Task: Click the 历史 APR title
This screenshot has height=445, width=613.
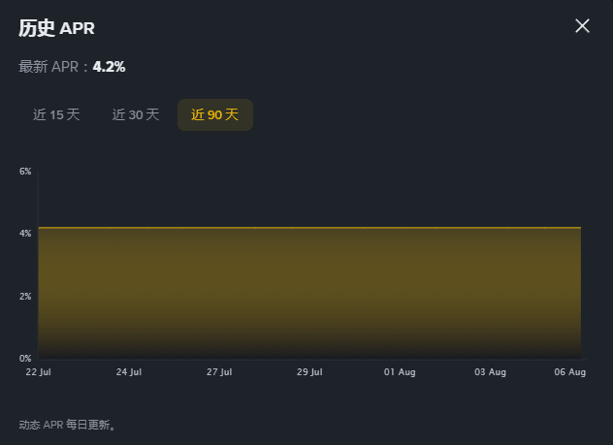Action: pyautogui.click(x=56, y=28)
